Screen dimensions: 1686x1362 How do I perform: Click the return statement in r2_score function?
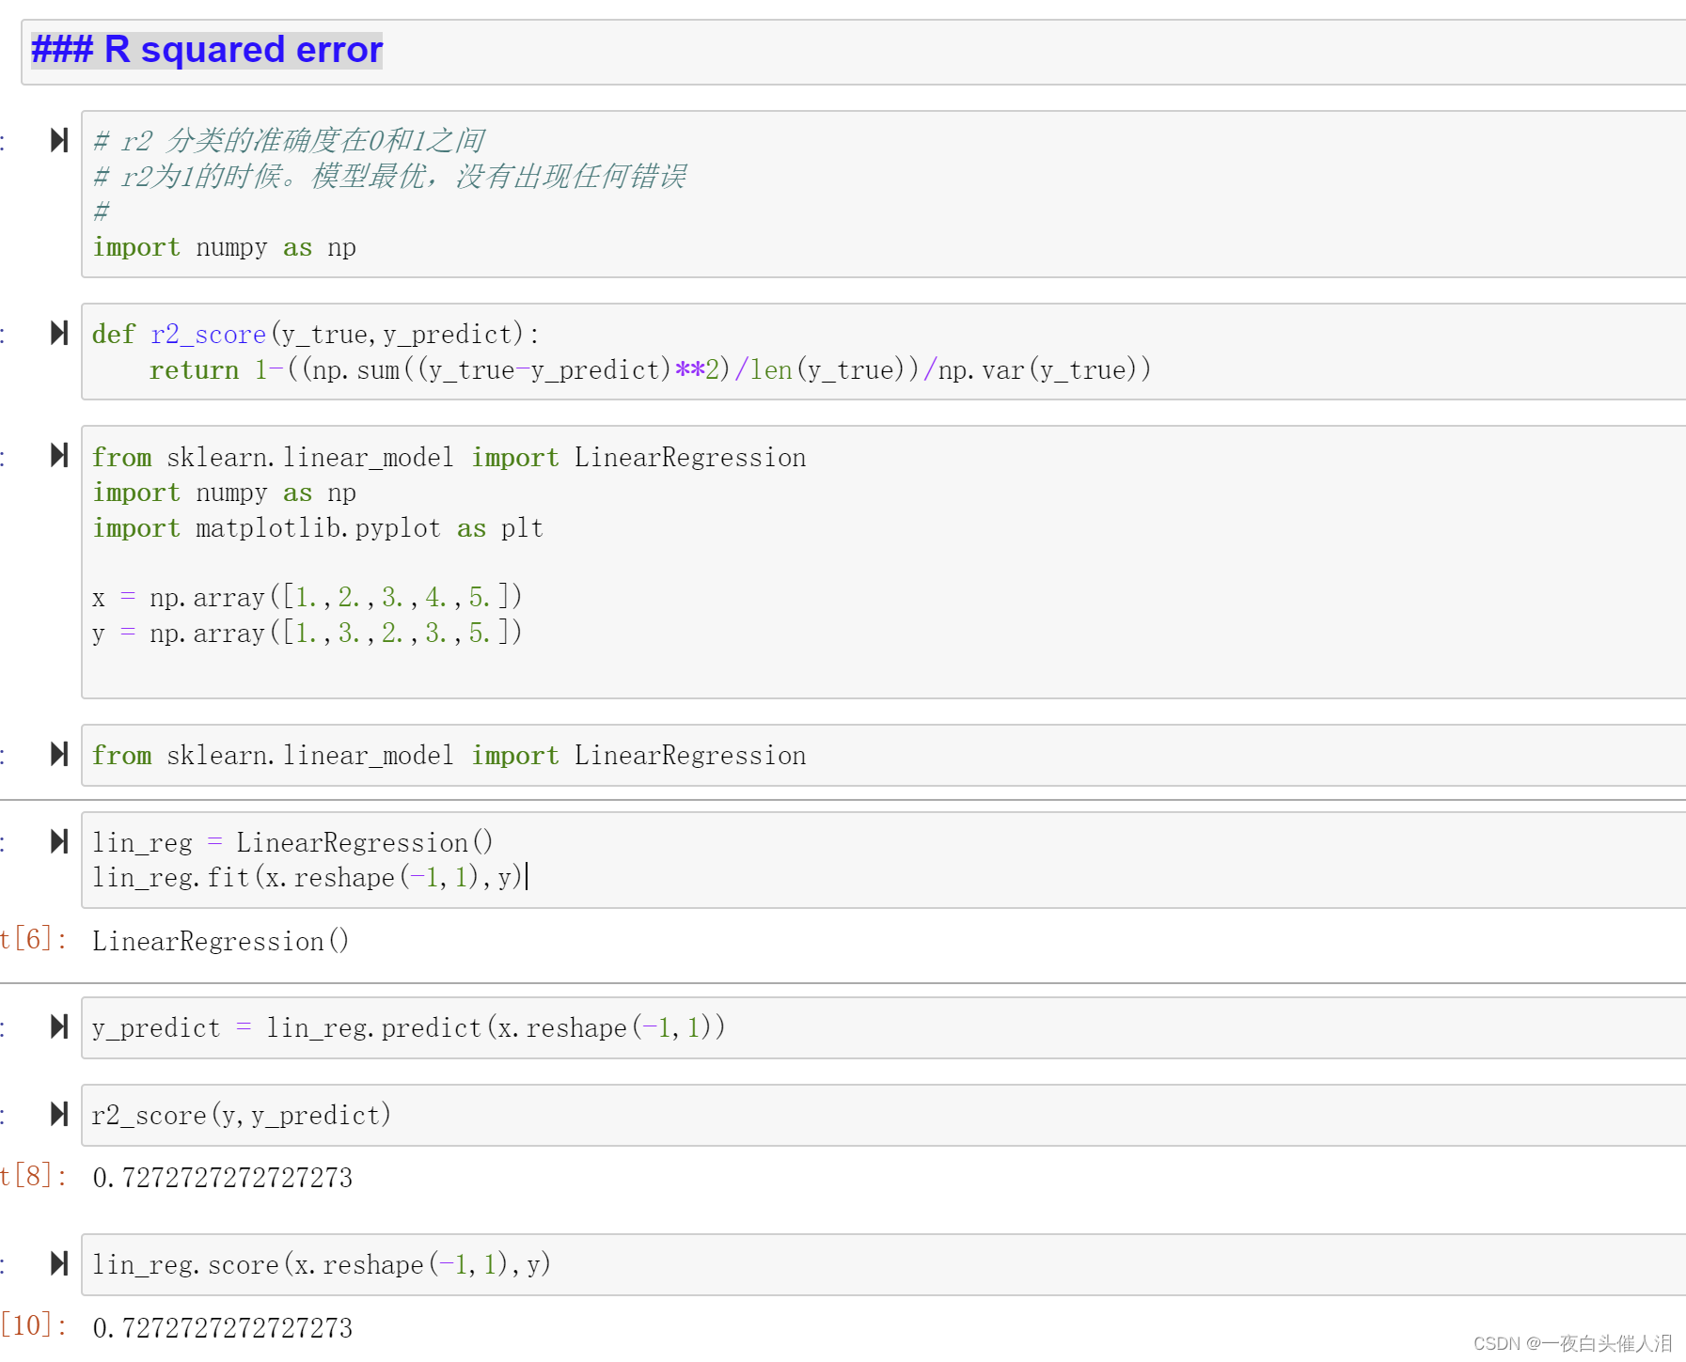(x=650, y=370)
